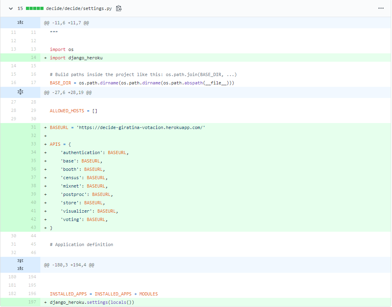Click old line number 180
Viewport: 392px width, 307px height.
tap(12, 277)
